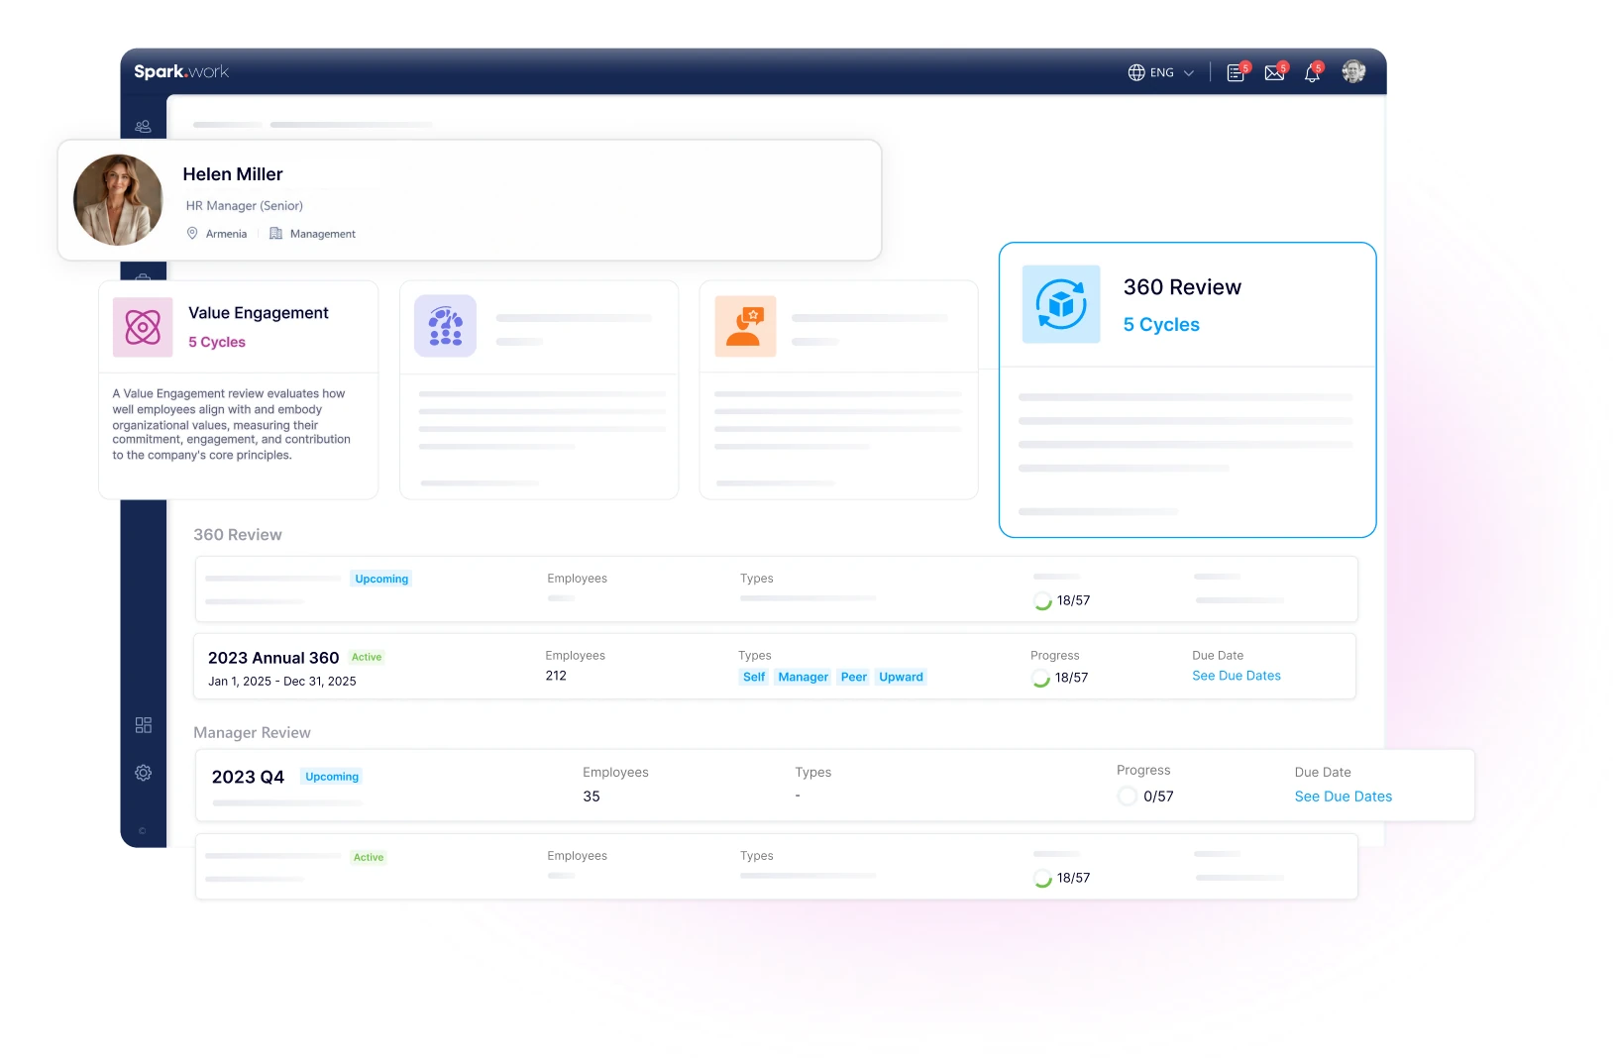Select the Self type tag
Screen dimensions: 1616x1064
[x=754, y=678]
